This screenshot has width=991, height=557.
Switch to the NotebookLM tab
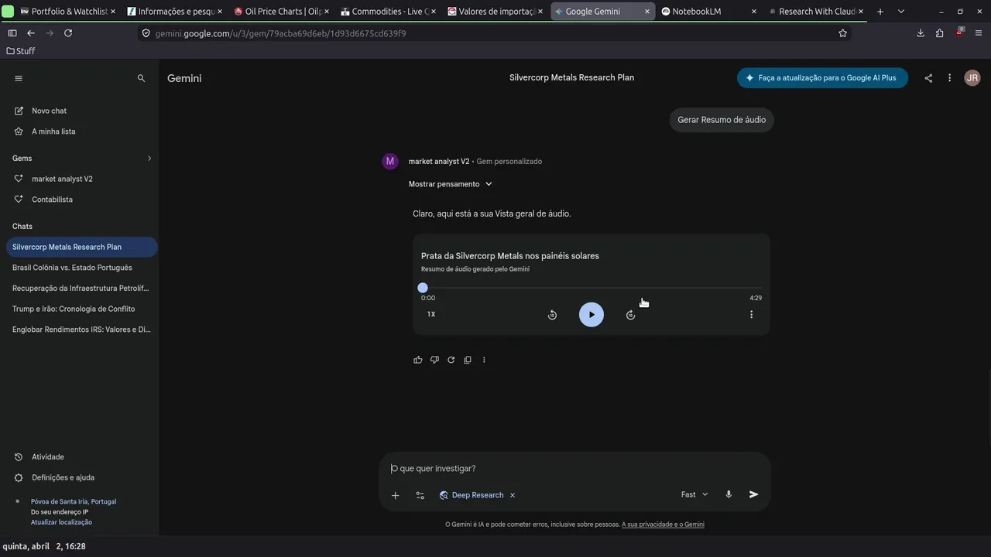coord(709,12)
